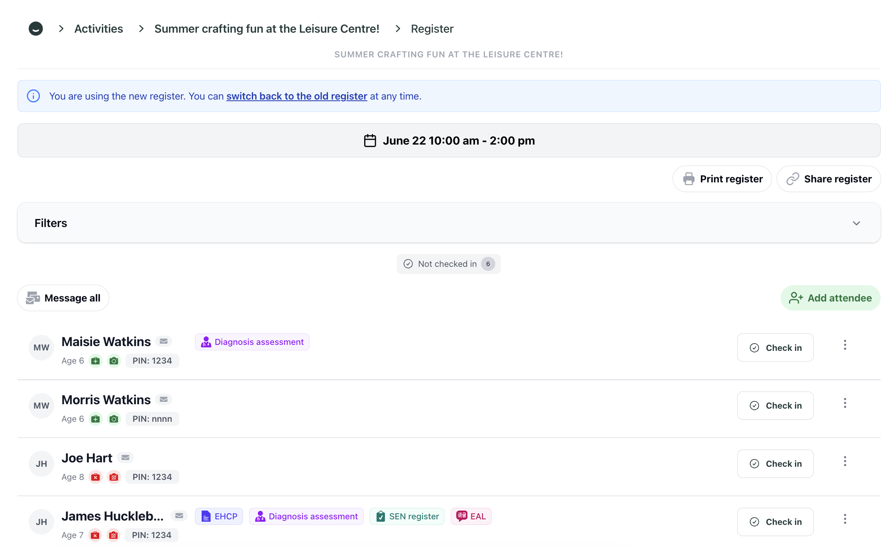Check in Maisie Watkins
This screenshot has height=548, width=891.
(x=775, y=348)
